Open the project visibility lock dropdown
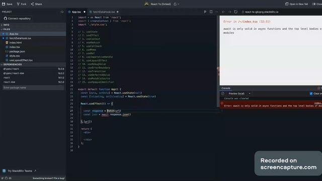 point(177,4)
